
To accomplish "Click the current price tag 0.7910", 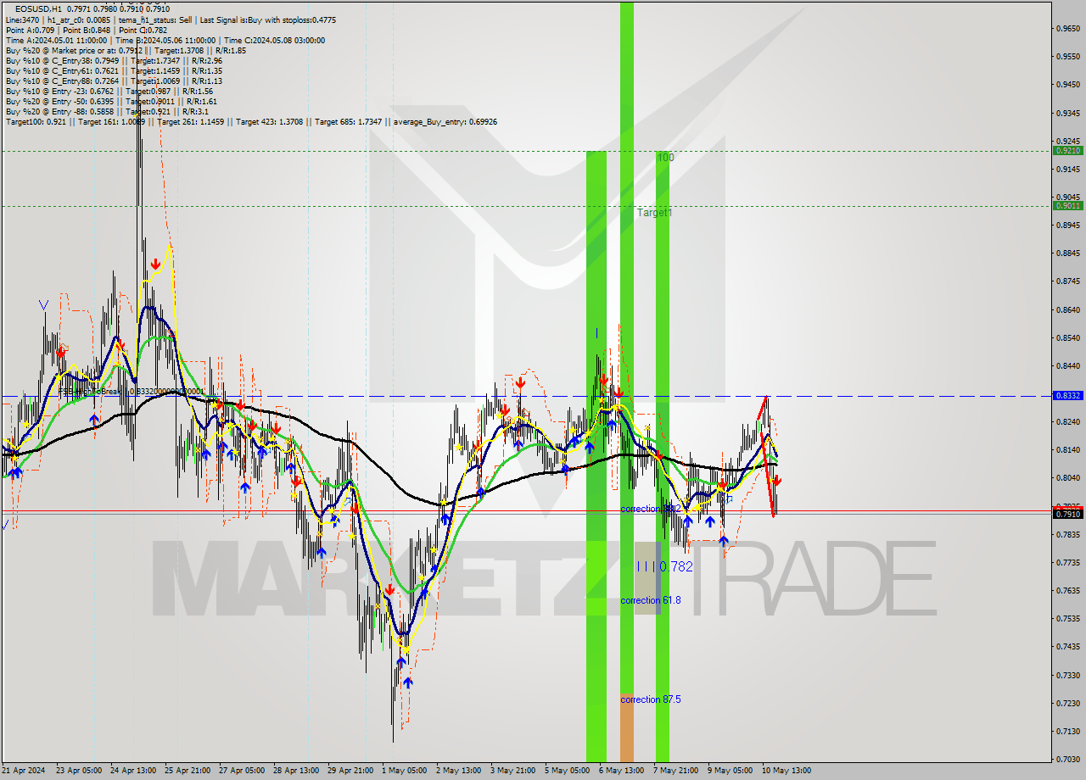I will (1067, 514).
